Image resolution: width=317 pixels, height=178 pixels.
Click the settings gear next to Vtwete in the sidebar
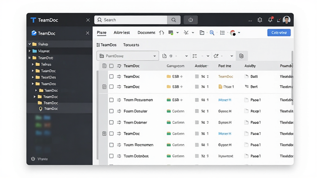tap(33, 159)
